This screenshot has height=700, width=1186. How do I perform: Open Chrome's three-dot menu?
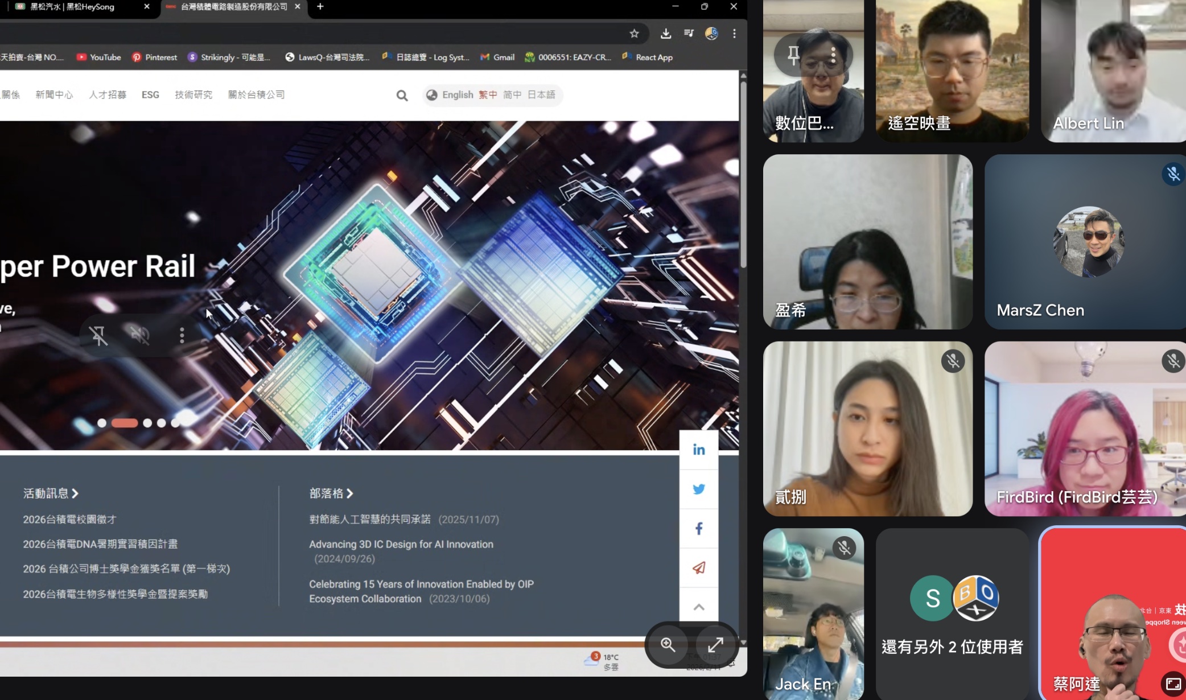click(734, 34)
